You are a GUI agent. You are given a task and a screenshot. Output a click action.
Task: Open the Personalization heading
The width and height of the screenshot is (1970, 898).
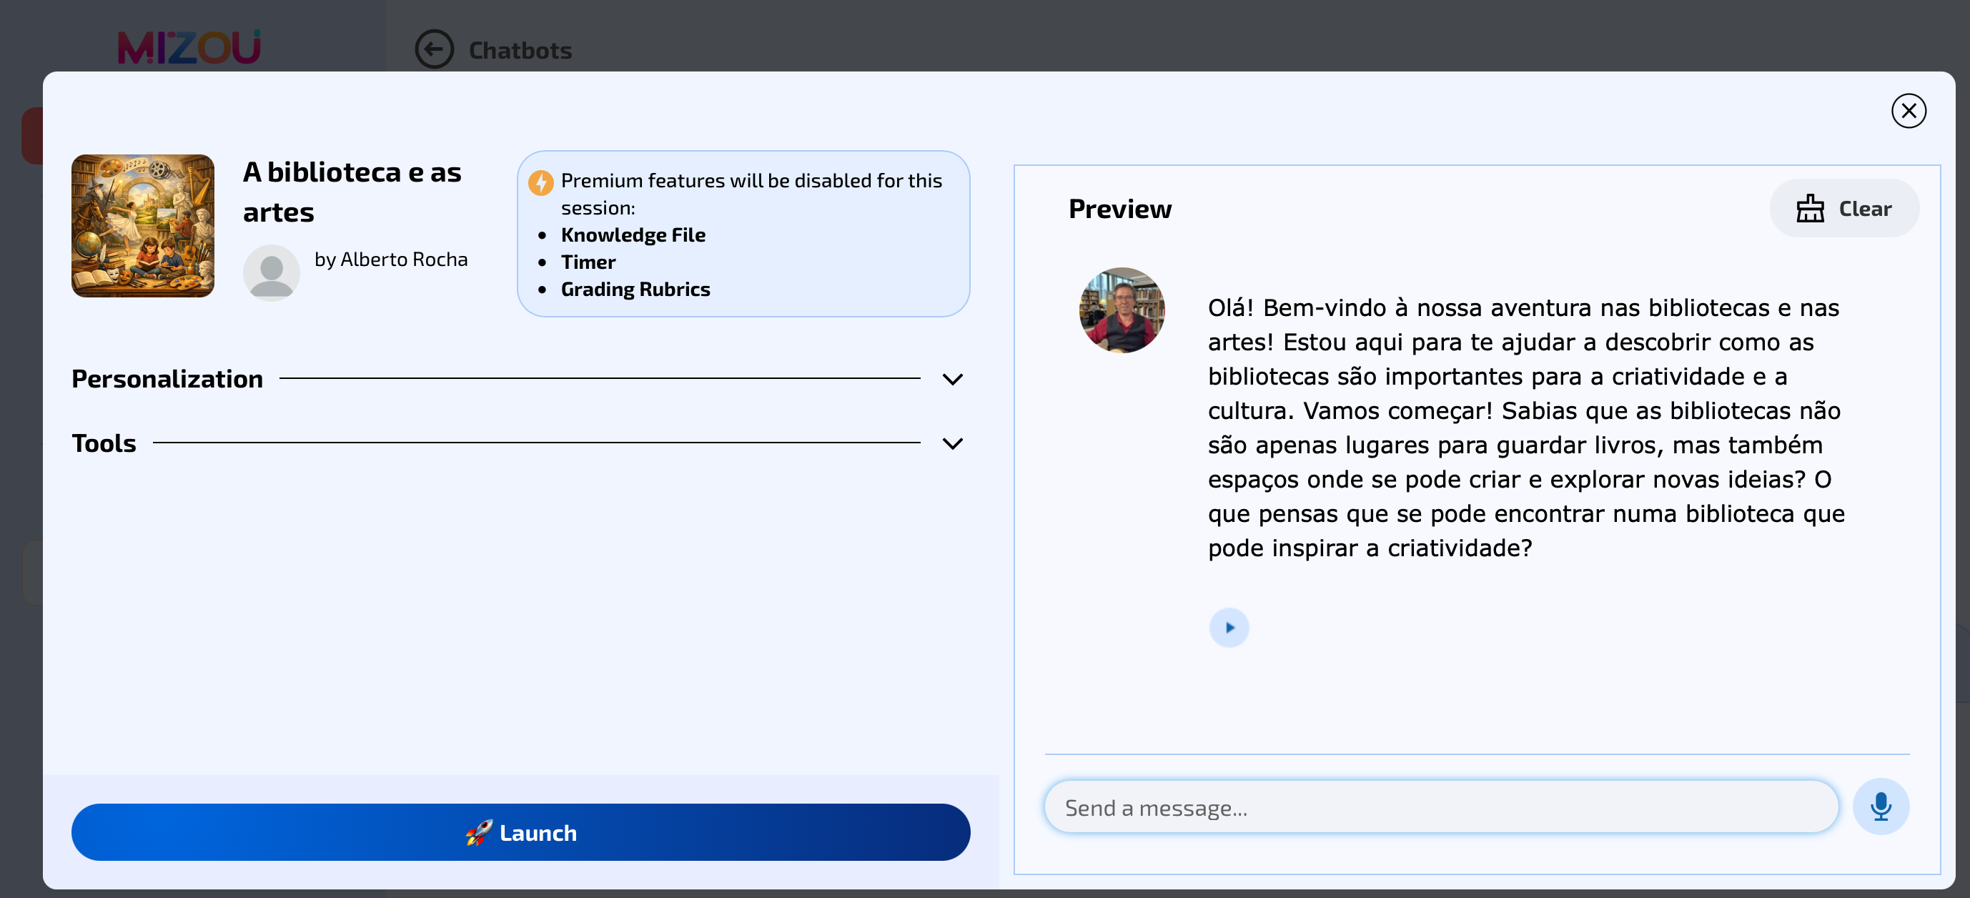point(167,378)
